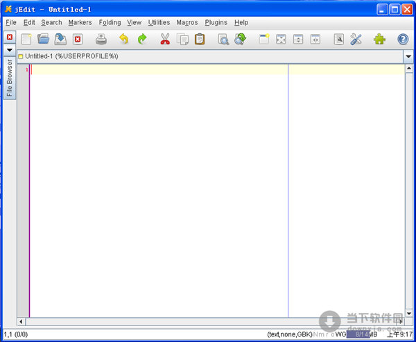The width and height of the screenshot is (416, 342).
Task: Open the Folding menu
Action: coord(110,22)
